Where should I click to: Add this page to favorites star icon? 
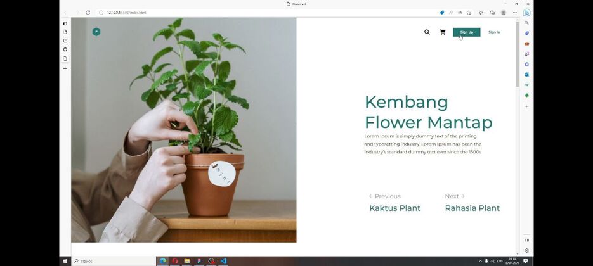pos(469,13)
